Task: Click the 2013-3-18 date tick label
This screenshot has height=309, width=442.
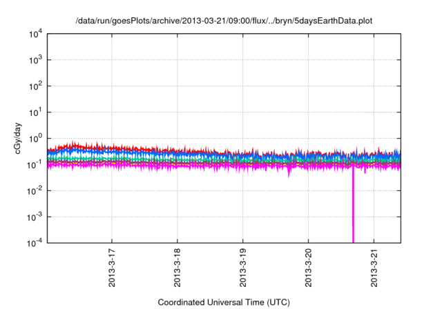Action: click(177, 268)
